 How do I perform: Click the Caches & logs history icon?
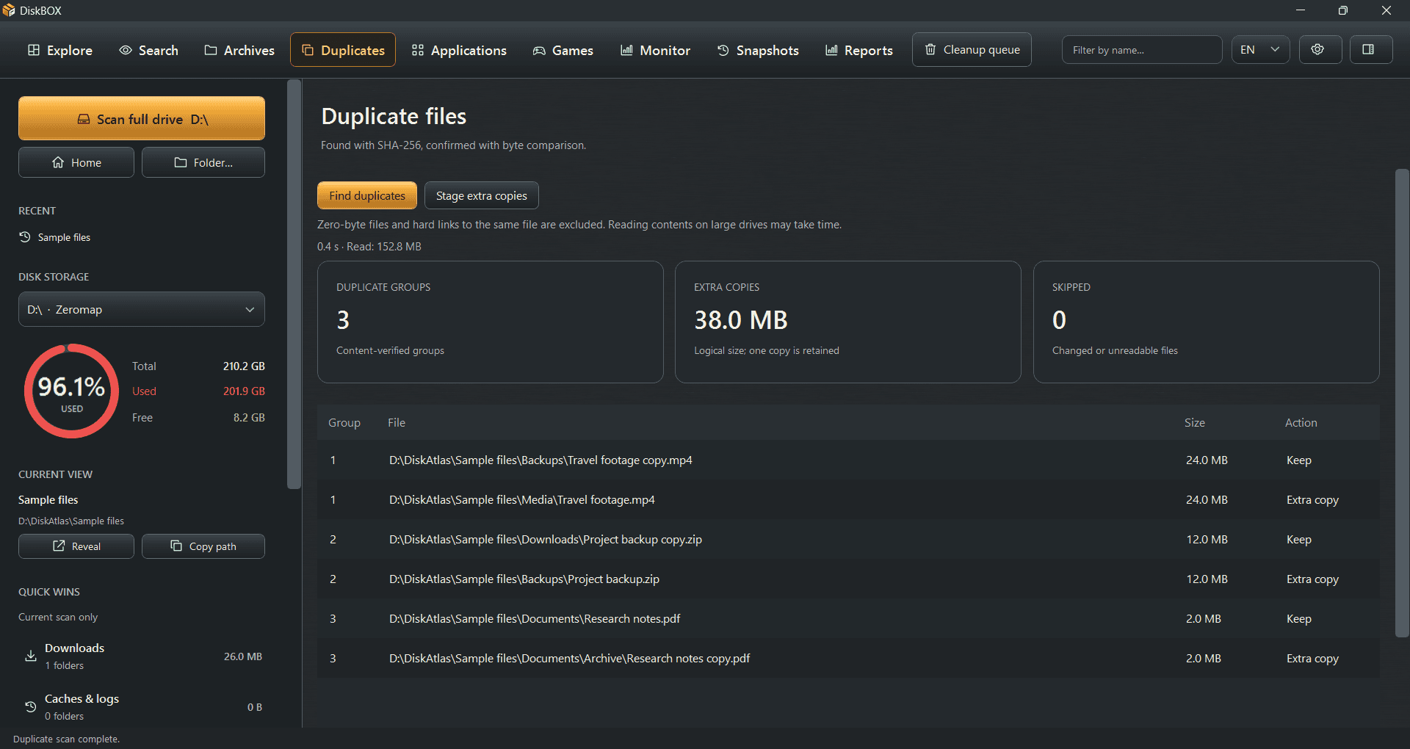click(x=31, y=706)
